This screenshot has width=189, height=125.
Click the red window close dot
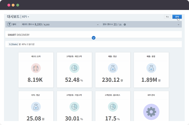(x=9, y=5)
